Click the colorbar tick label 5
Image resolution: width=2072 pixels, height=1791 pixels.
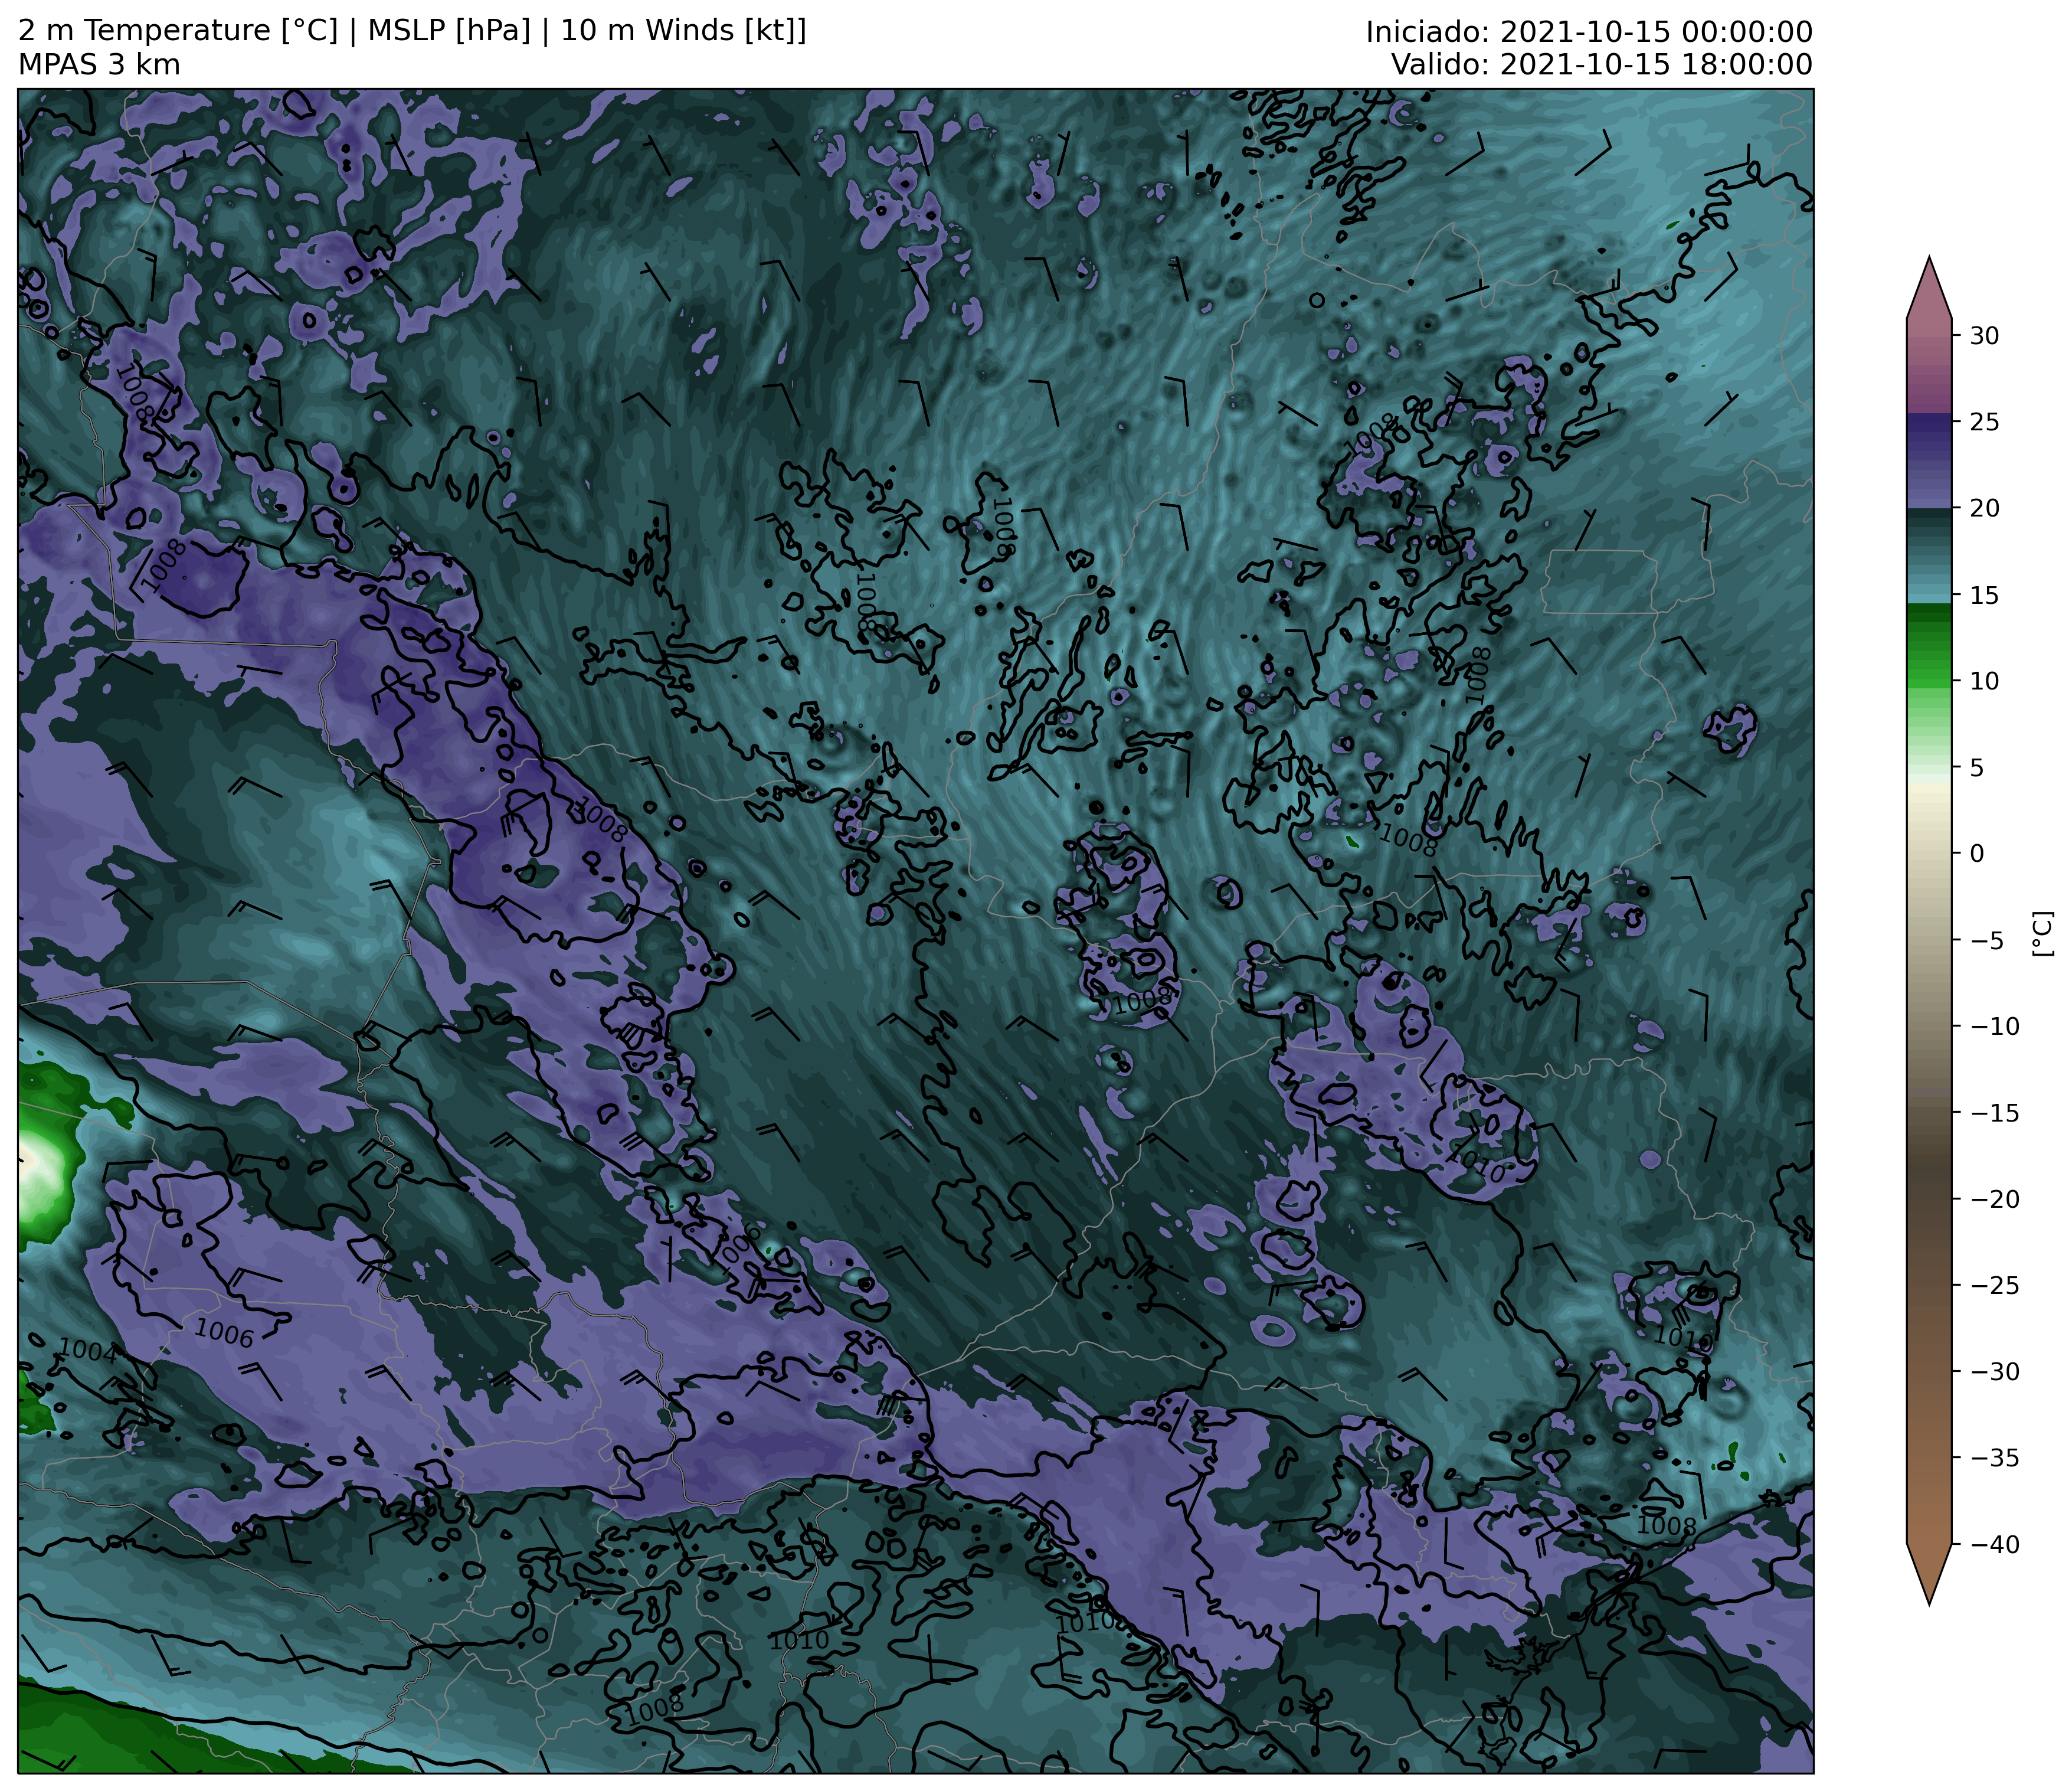click(1977, 768)
